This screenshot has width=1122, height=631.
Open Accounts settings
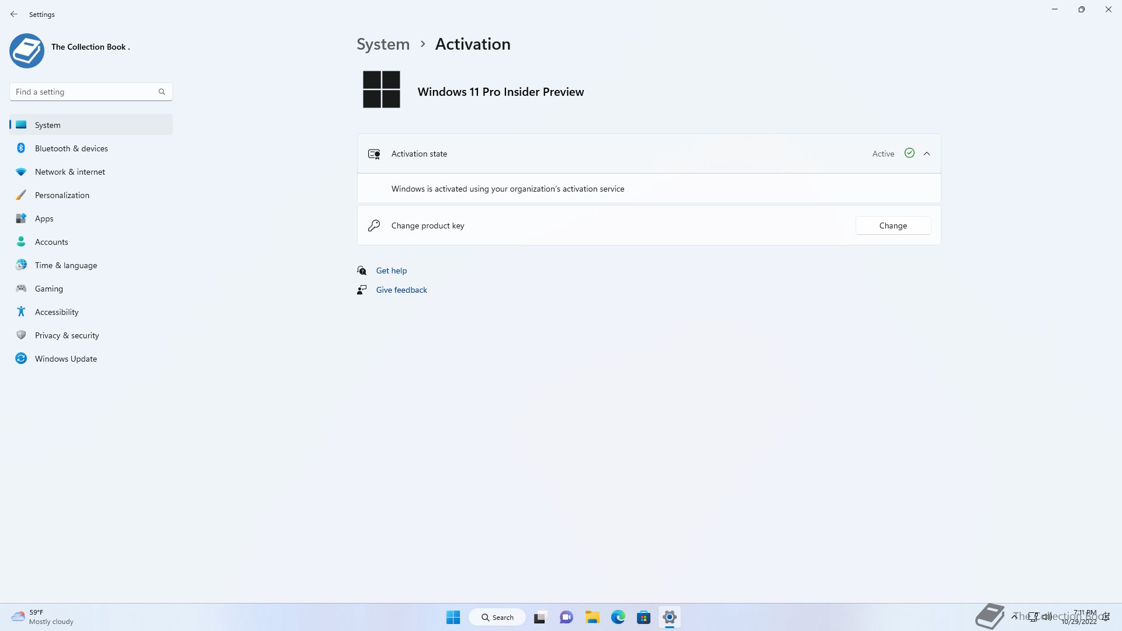click(x=91, y=242)
